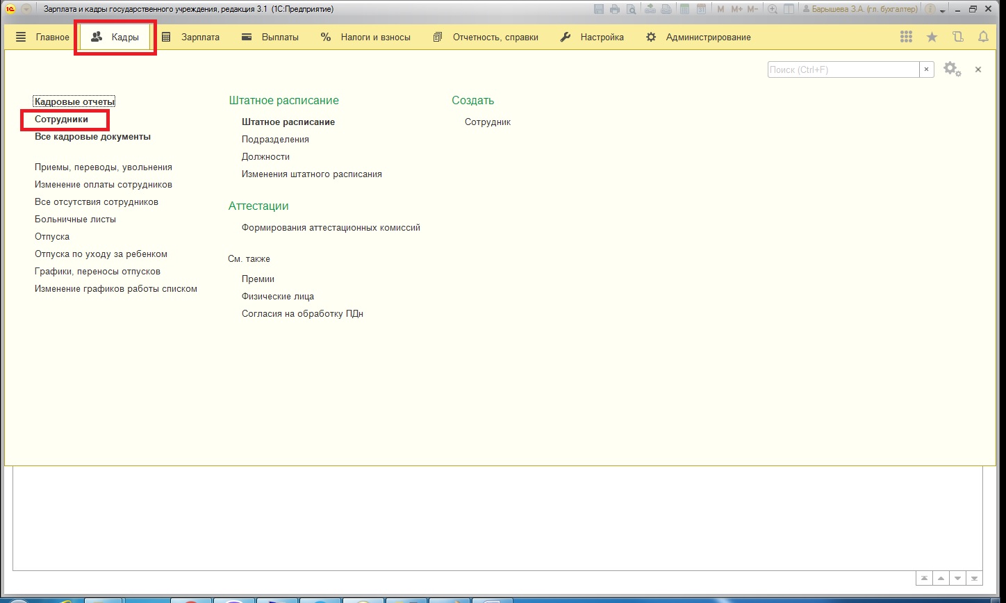Open Favorites via the star icon
The width and height of the screenshot is (1006, 603).
(x=932, y=38)
